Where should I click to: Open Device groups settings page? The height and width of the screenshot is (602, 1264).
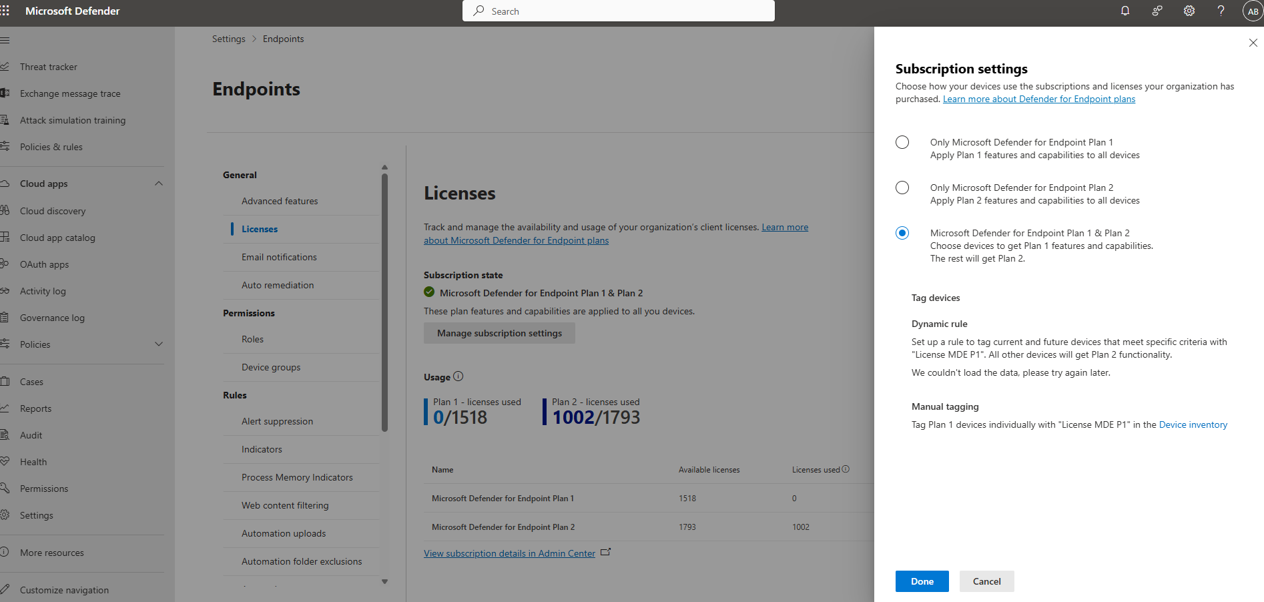click(x=271, y=367)
